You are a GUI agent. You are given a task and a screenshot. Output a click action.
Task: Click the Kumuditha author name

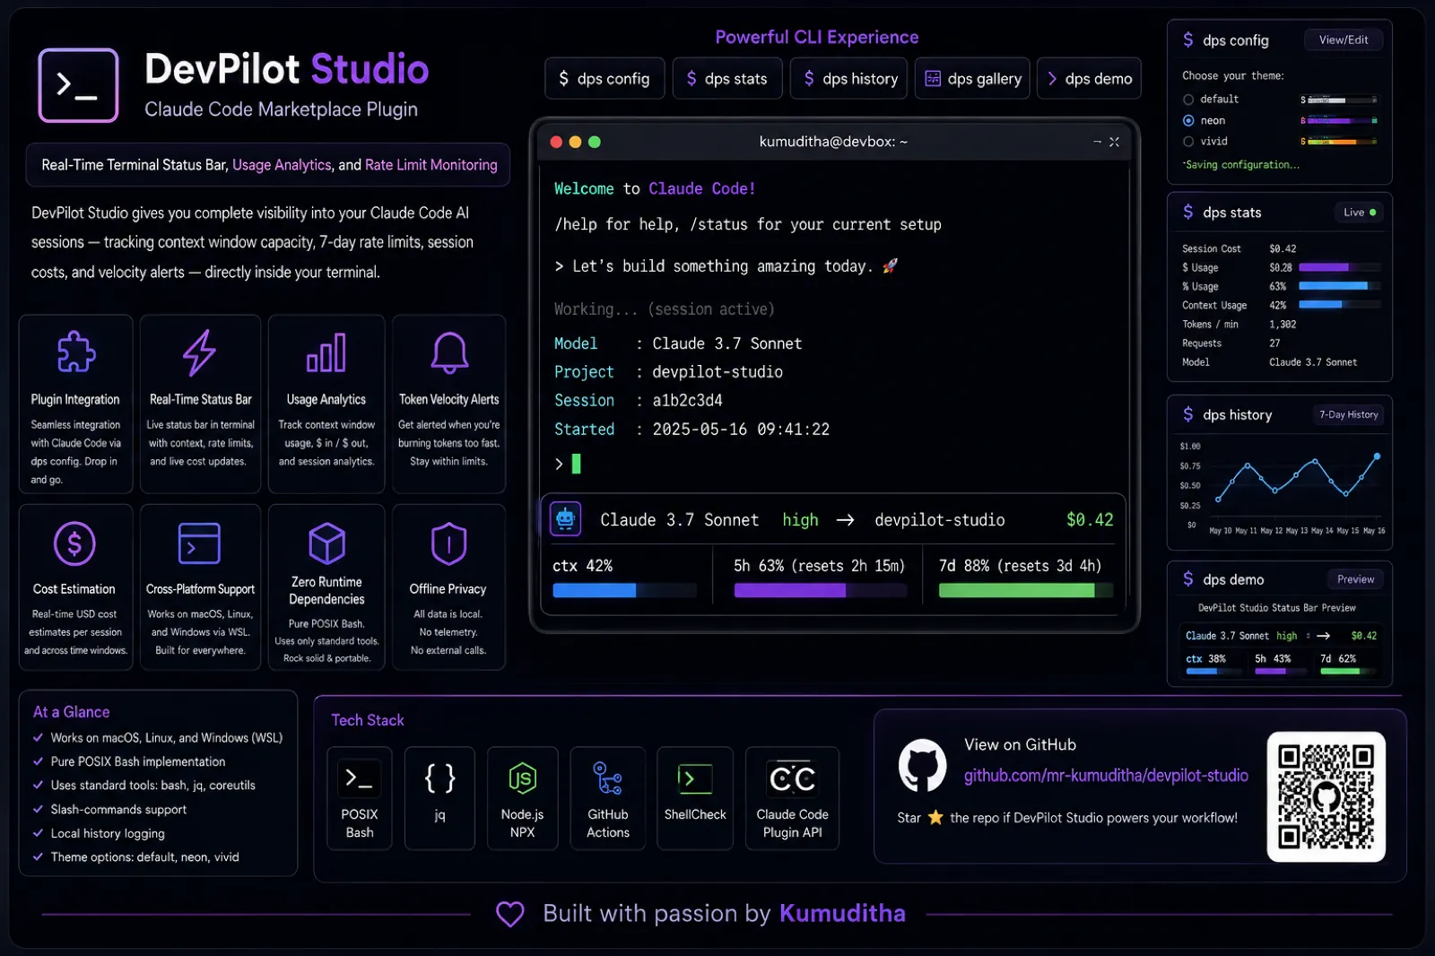842,913
